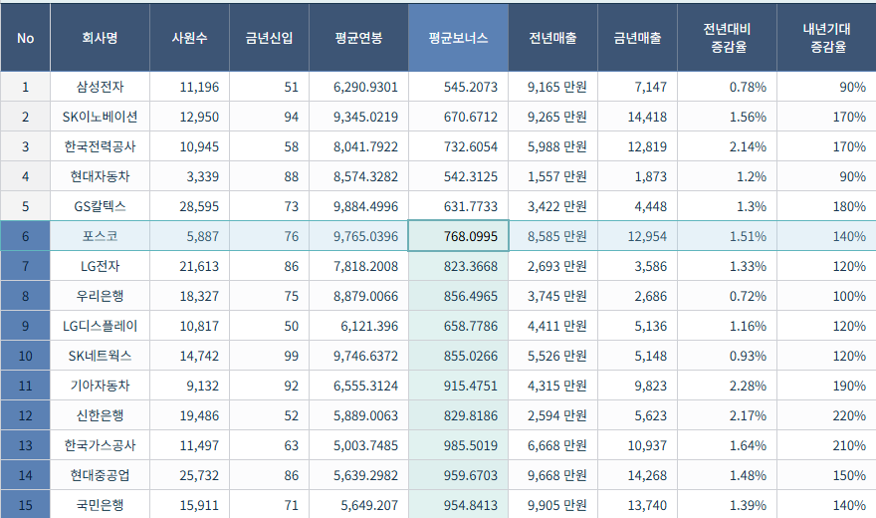Click the cell 신한은행
Image resolution: width=876 pixels, height=518 pixels.
pyautogui.click(x=100, y=415)
